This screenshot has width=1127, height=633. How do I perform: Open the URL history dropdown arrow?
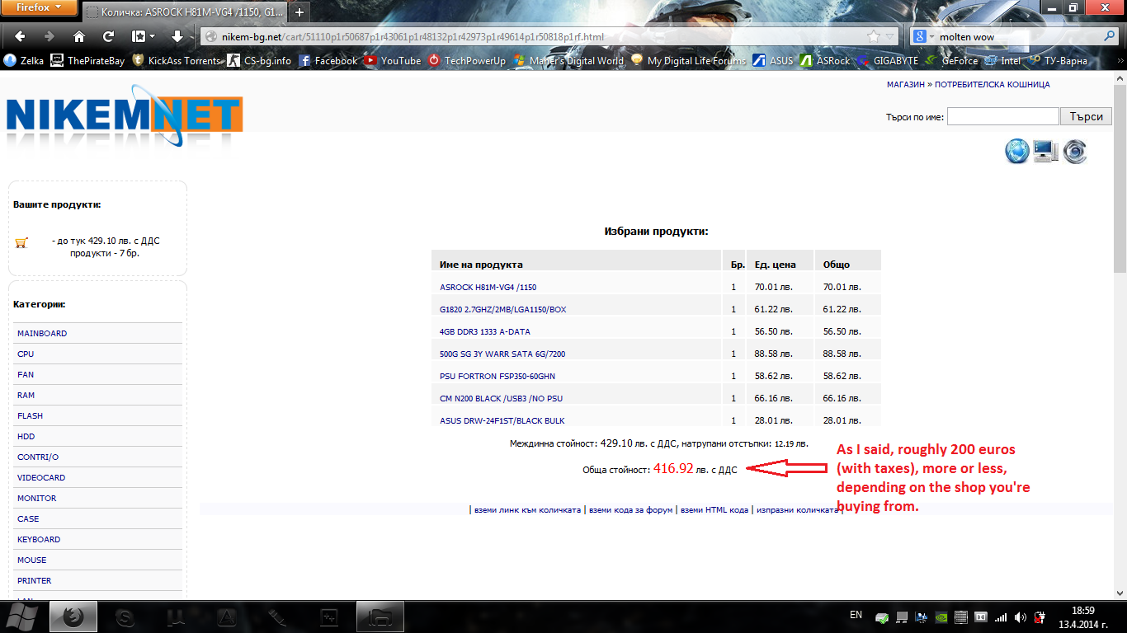point(890,36)
